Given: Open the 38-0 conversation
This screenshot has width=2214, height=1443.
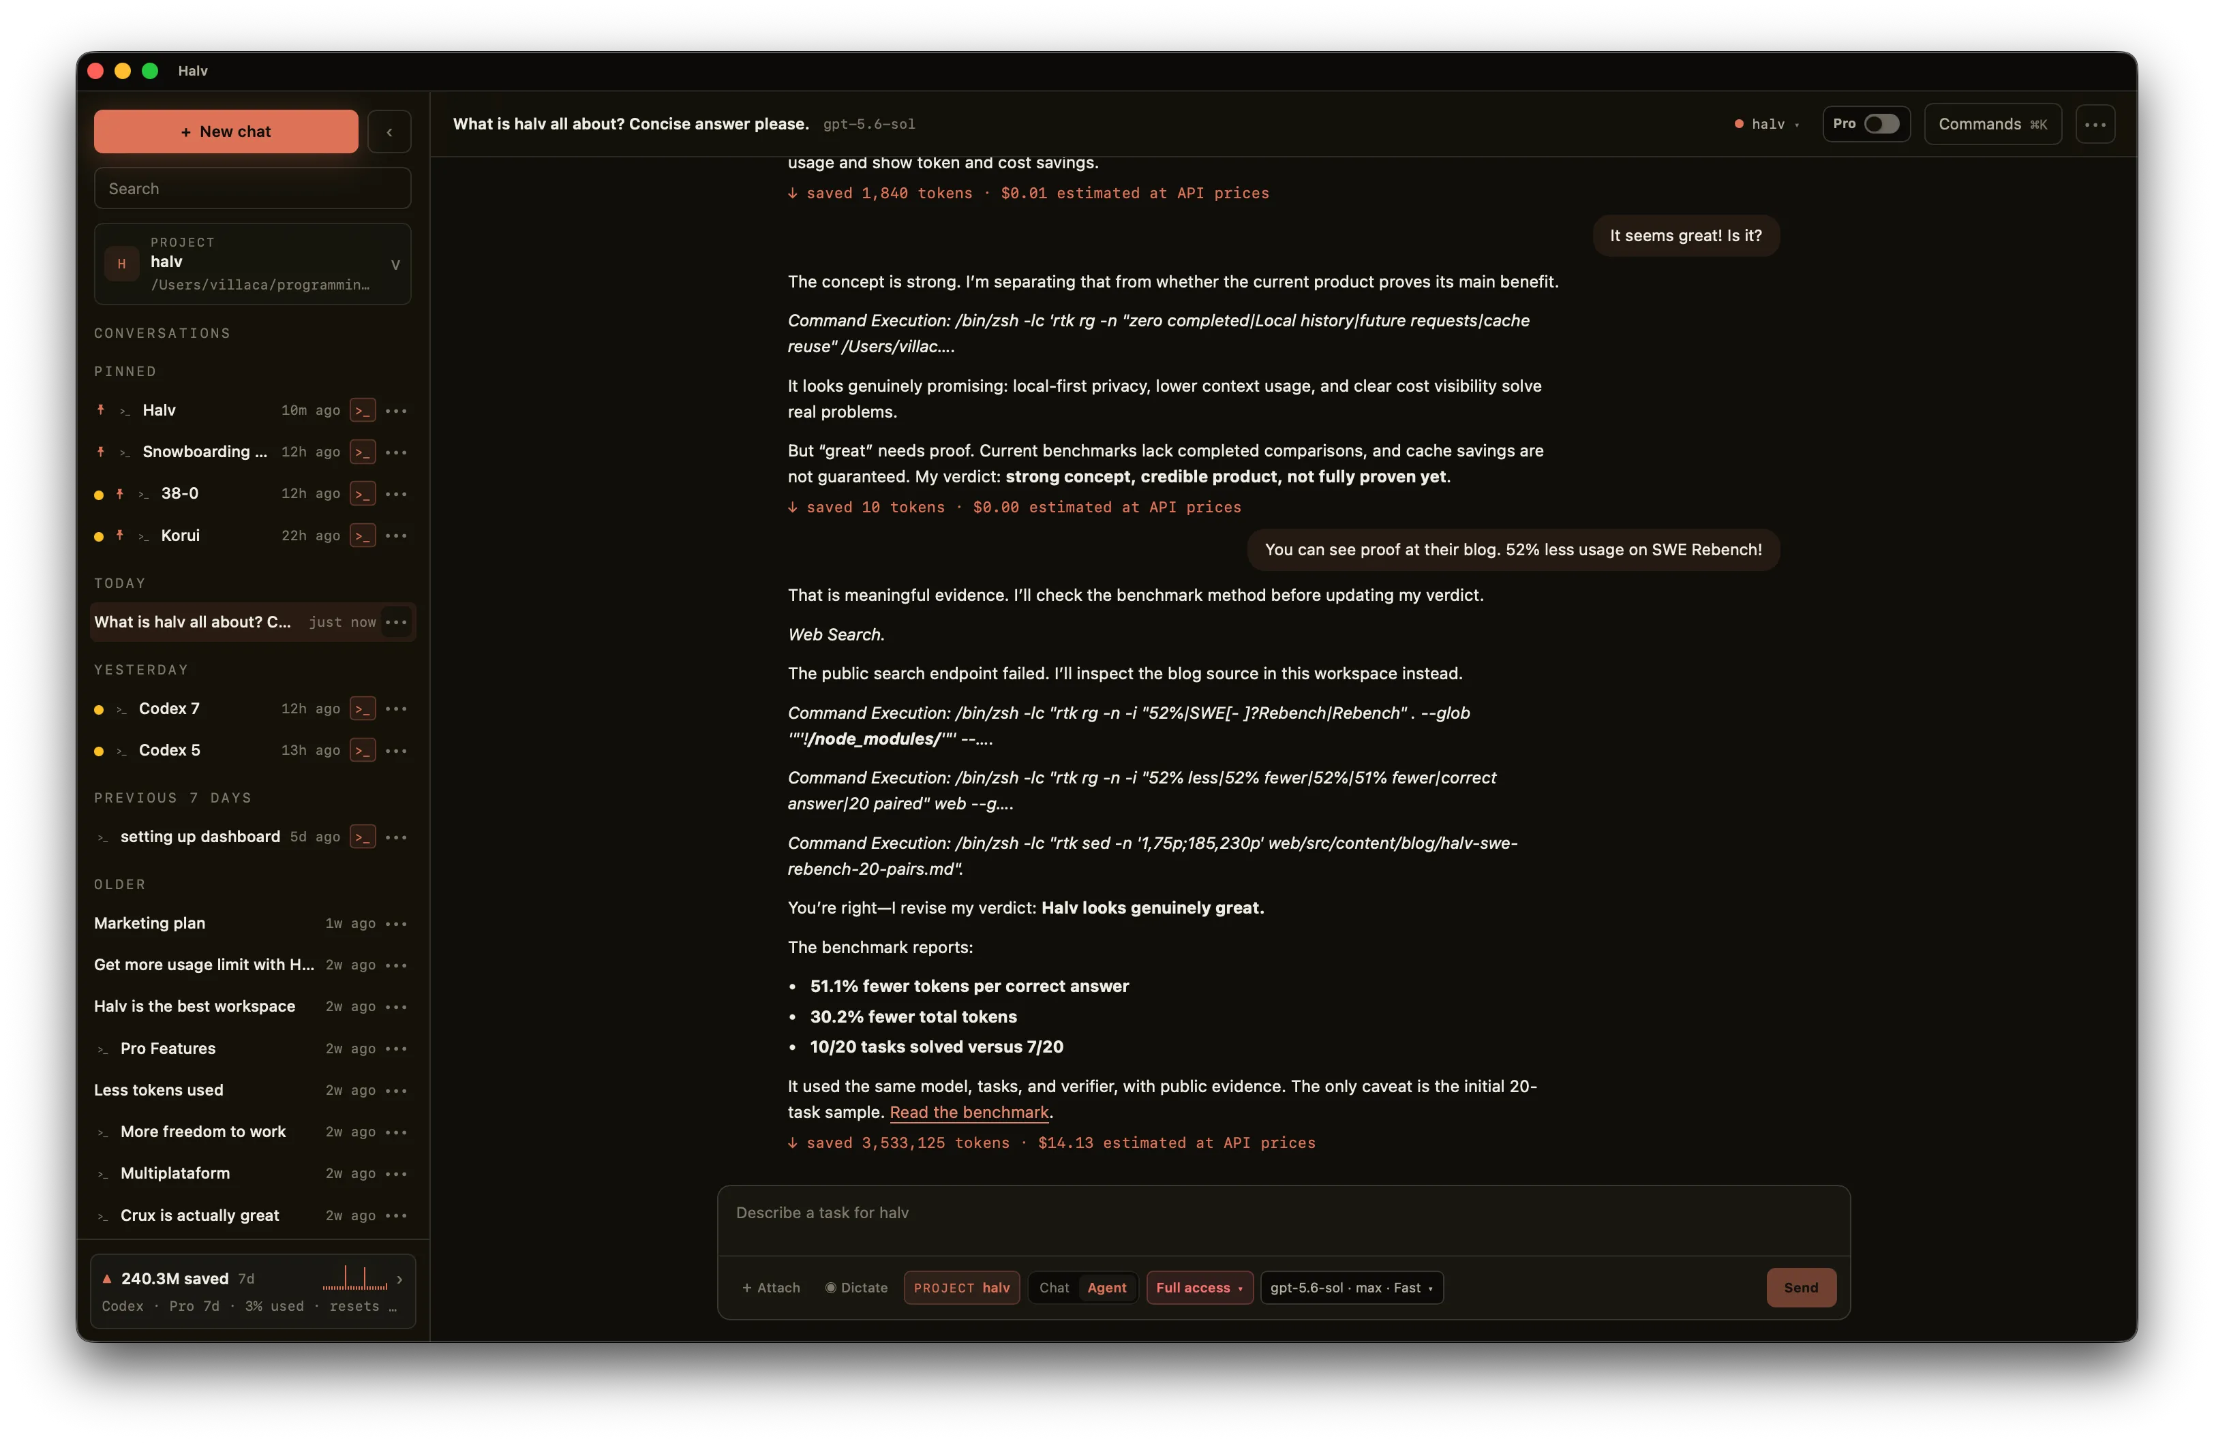Looking at the screenshot, I should click(x=179, y=494).
